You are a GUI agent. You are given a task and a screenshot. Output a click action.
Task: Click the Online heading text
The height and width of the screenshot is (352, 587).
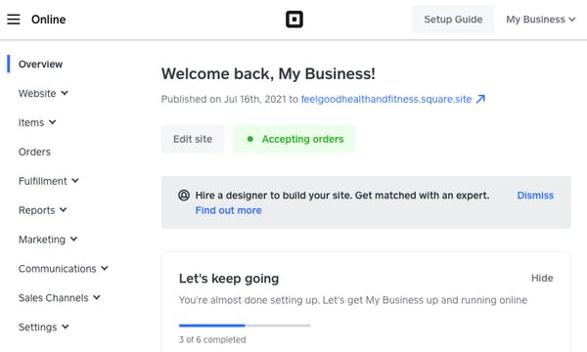pyautogui.click(x=49, y=20)
